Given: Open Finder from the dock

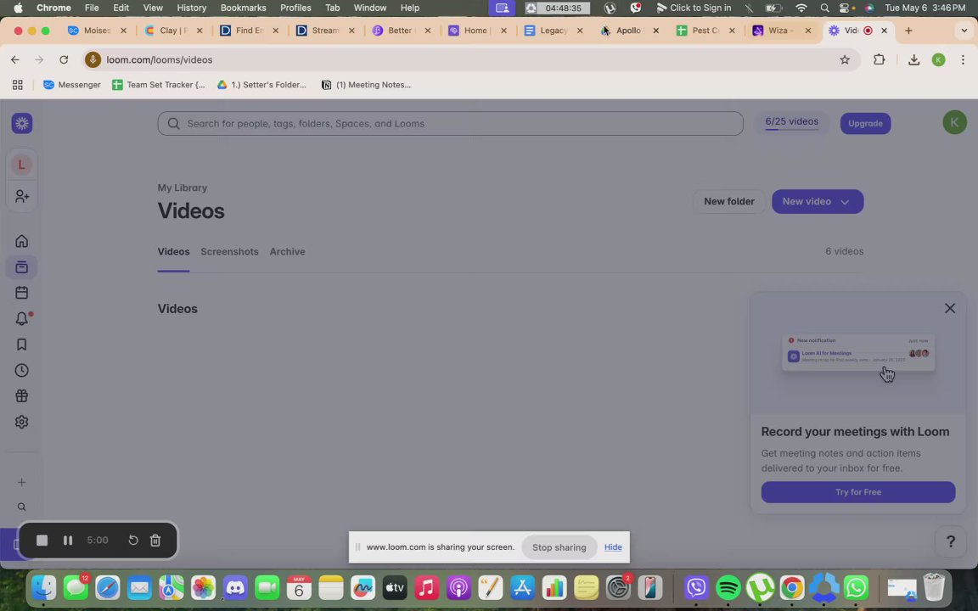Looking at the screenshot, I should 43,587.
